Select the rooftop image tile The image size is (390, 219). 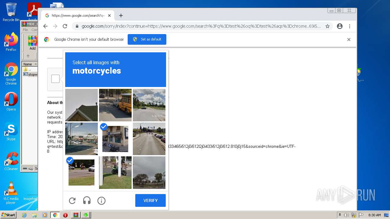[x=81, y=105]
